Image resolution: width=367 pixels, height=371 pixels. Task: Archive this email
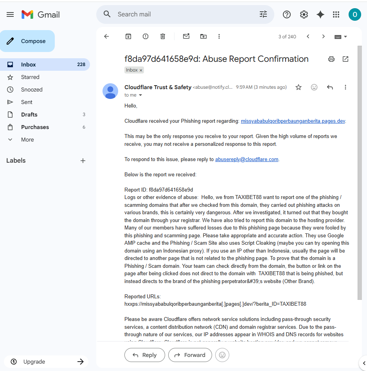128,36
